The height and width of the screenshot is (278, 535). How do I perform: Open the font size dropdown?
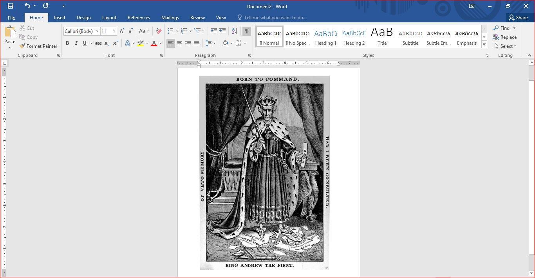click(x=114, y=31)
